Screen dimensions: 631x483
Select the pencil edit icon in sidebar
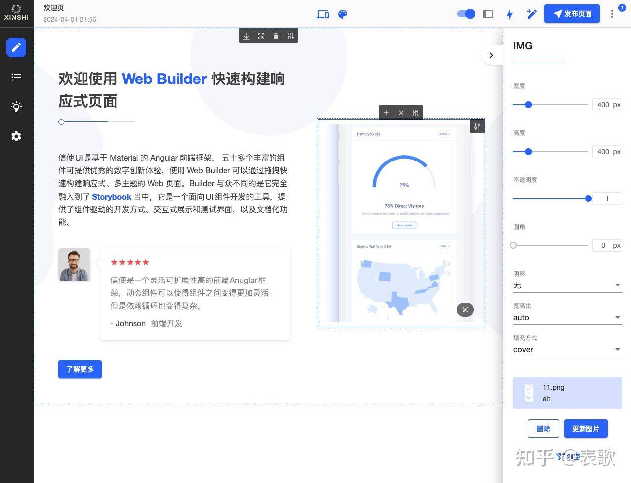(x=16, y=47)
